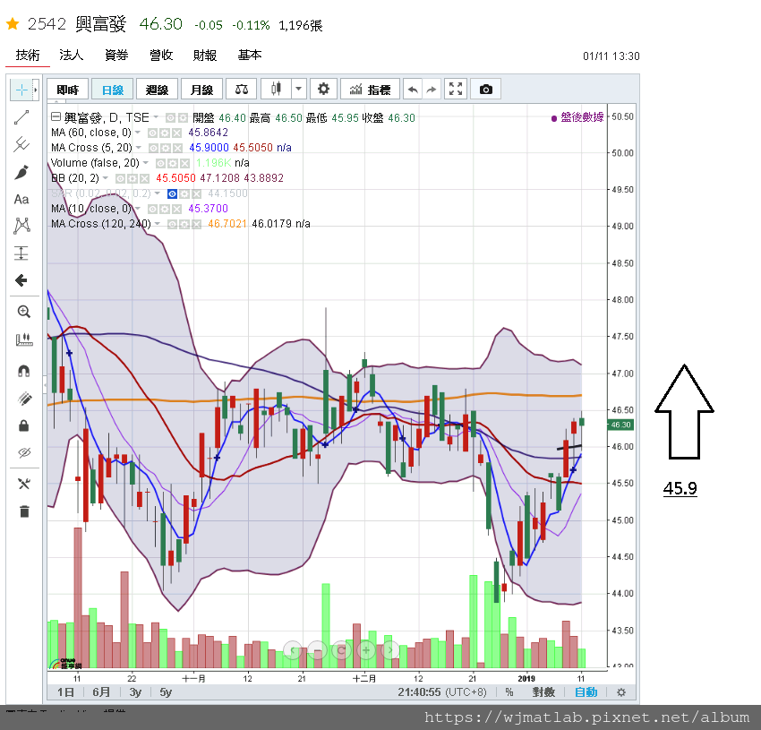Select the left arrow marker tool
The width and height of the screenshot is (761, 730).
(21, 280)
